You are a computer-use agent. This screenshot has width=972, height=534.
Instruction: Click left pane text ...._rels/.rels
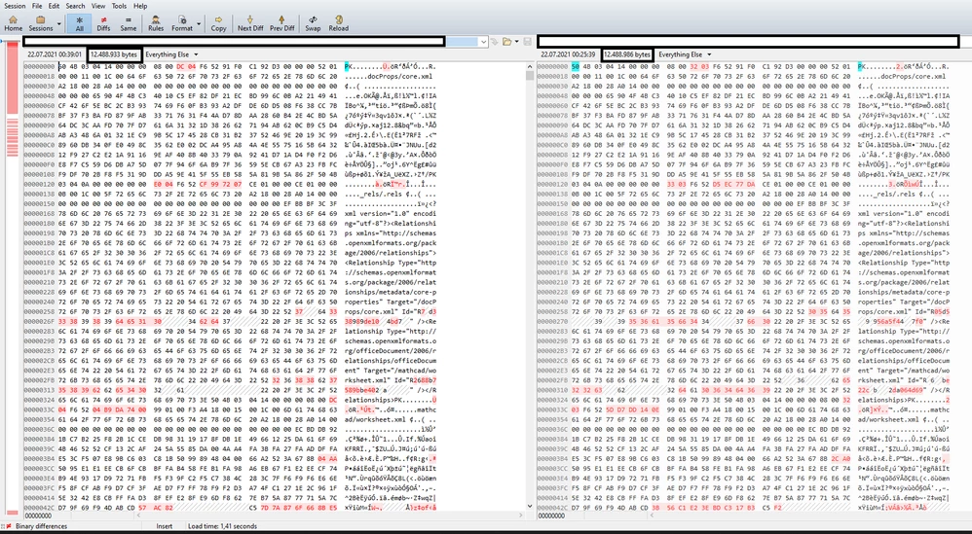point(374,194)
